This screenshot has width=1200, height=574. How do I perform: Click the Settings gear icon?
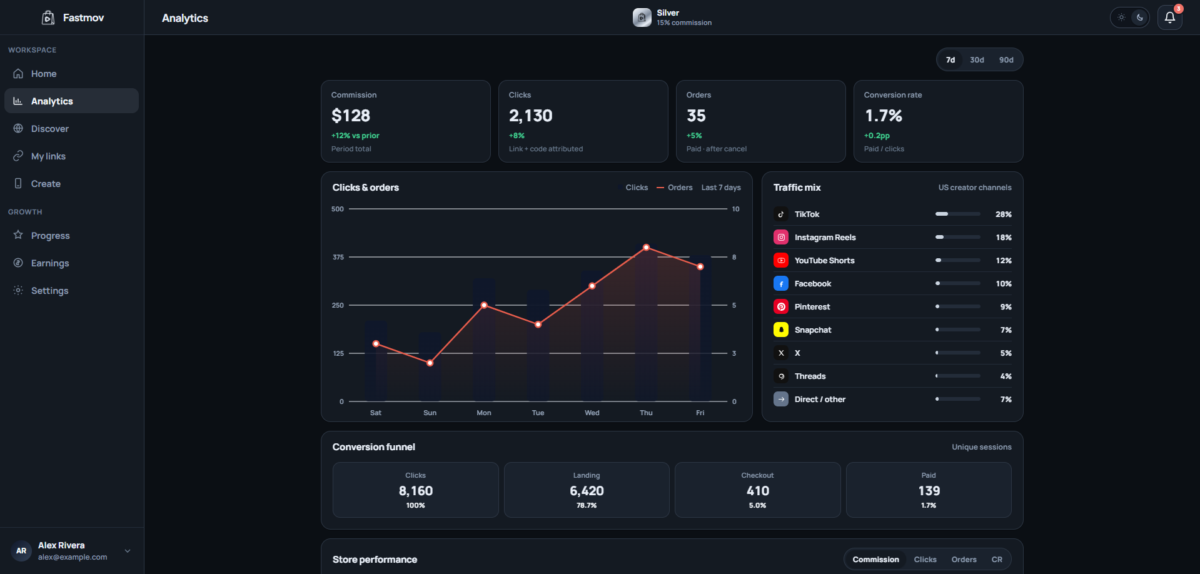pyautogui.click(x=18, y=290)
